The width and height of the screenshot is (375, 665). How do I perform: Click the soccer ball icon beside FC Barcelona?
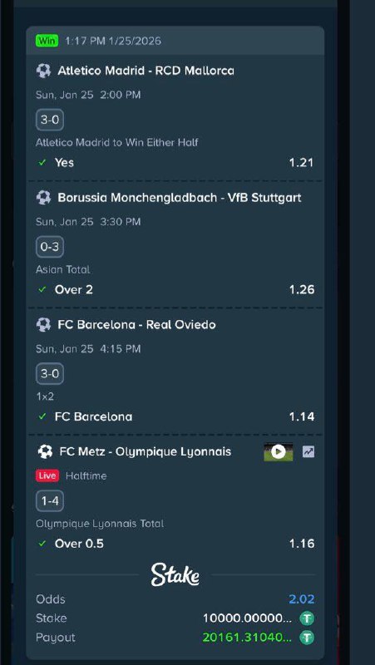(x=44, y=325)
